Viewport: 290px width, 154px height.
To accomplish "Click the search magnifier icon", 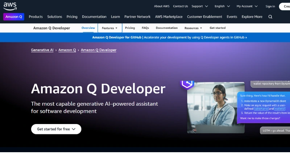I will [x=270, y=17].
